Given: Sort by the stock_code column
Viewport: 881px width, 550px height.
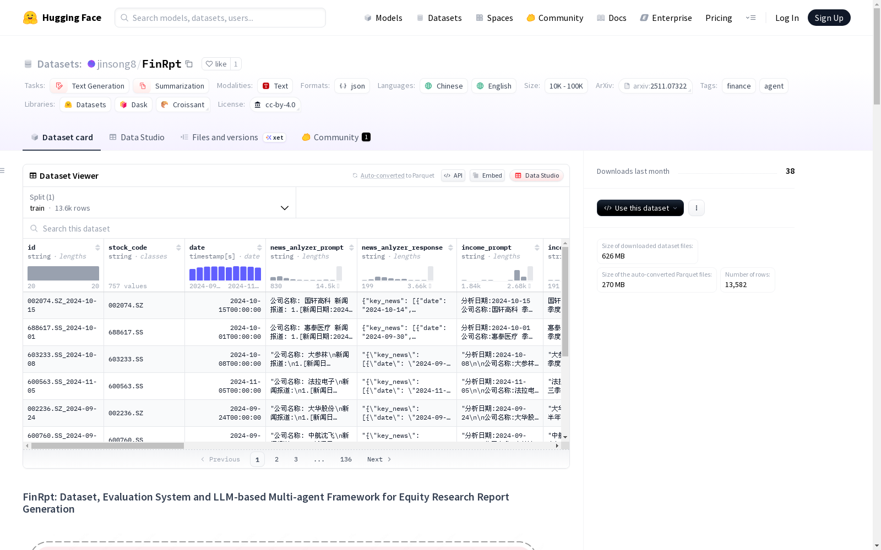Looking at the screenshot, I should [178, 248].
